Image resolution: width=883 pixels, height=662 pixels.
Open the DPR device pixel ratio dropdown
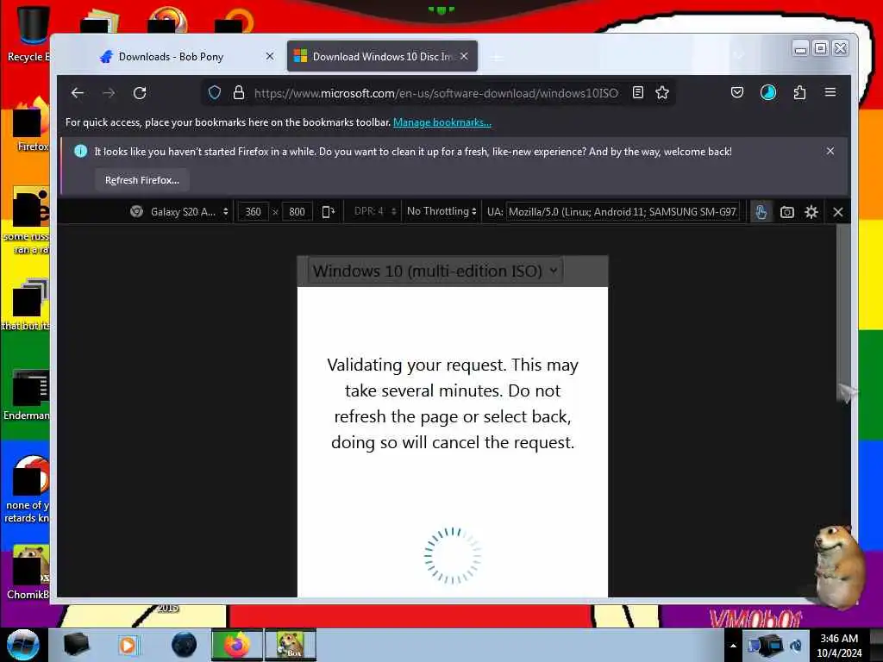(x=375, y=212)
